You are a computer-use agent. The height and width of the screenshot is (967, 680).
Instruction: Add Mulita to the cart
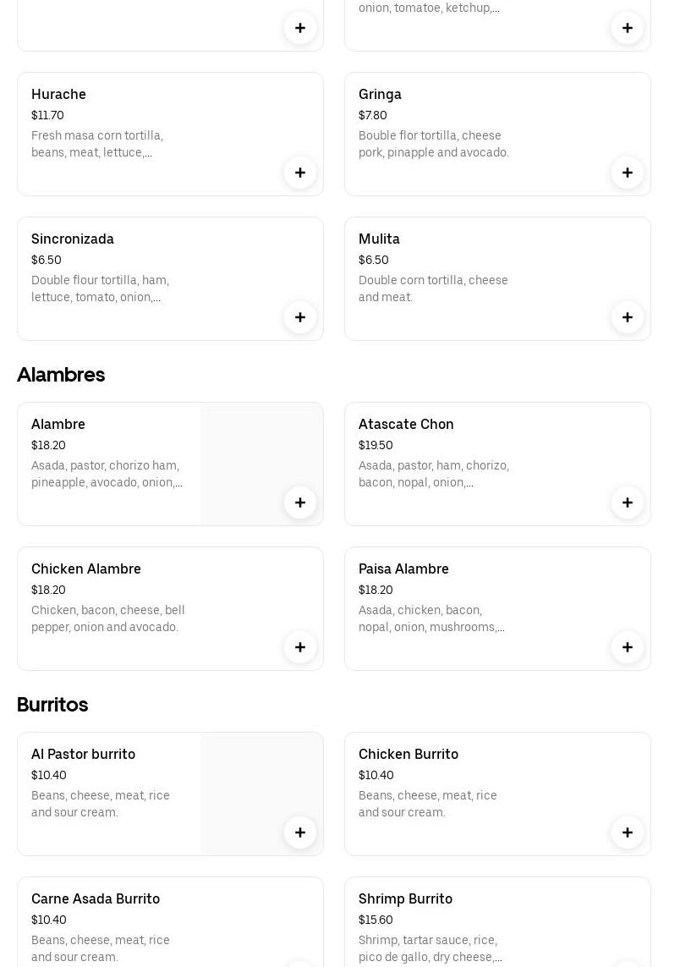point(628,317)
